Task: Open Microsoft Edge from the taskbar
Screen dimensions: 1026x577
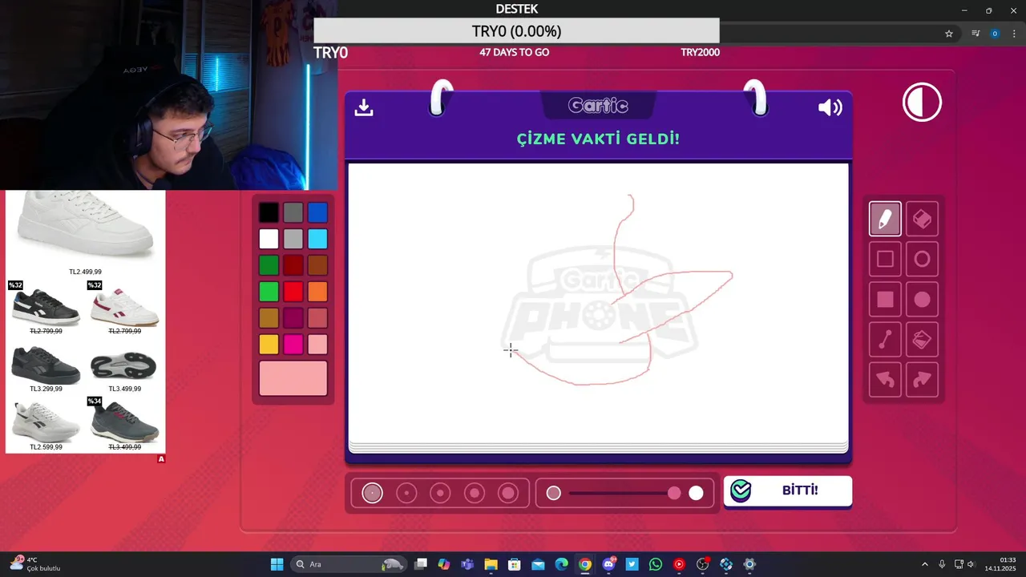Action: click(x=562, y=564)
